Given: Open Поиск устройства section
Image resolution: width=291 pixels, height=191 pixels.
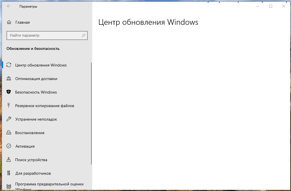Looking at the screenshot, I should [31, 160].
